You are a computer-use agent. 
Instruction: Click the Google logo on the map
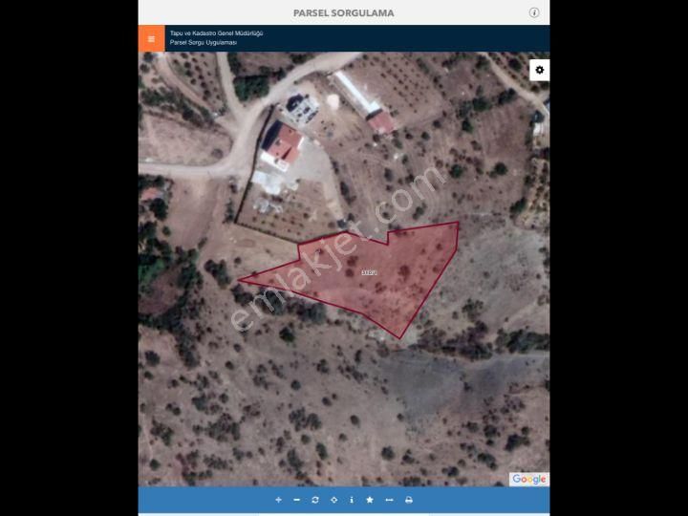(528, 480)
